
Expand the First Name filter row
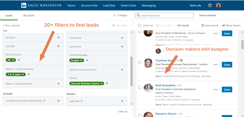click(x=97, y=38)
